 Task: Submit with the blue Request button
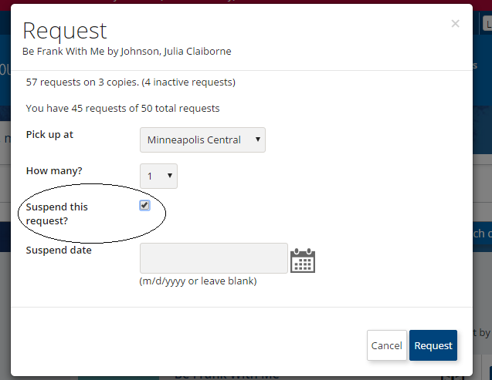tap(433, 345)
